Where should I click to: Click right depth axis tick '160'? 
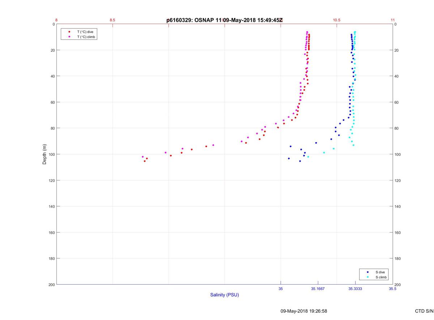[398, 232]
